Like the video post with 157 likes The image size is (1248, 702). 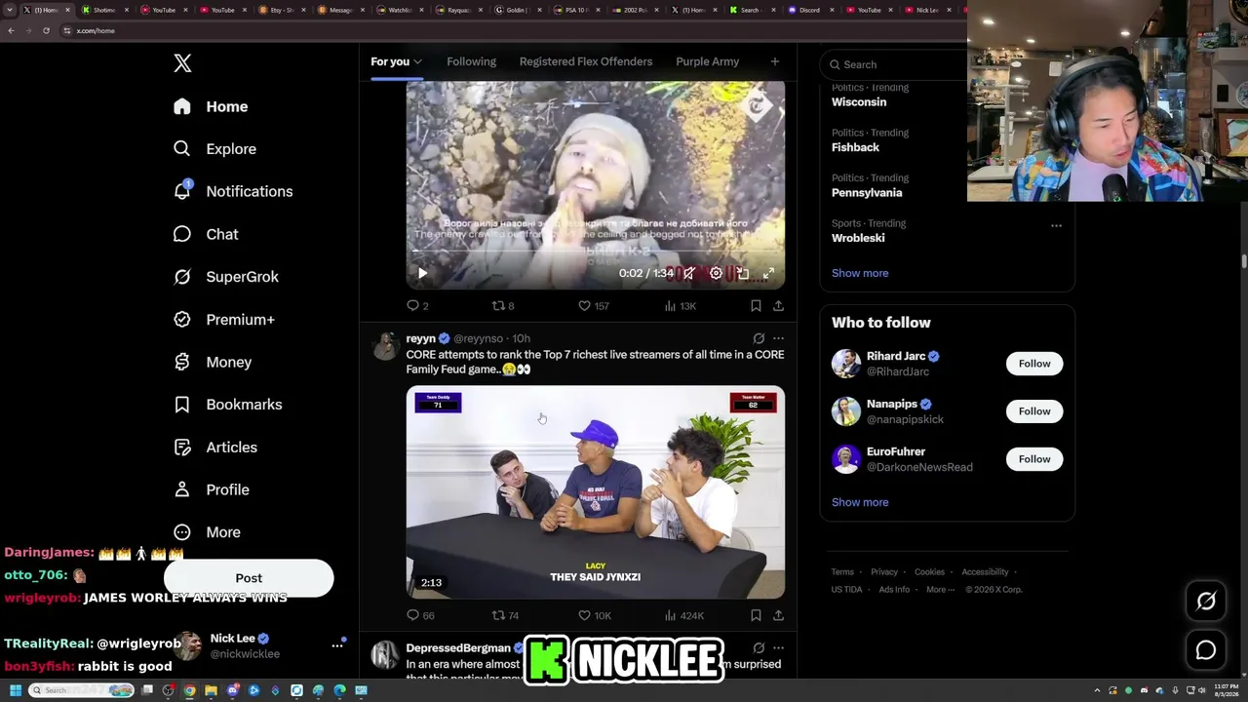[x=593, y=306]
